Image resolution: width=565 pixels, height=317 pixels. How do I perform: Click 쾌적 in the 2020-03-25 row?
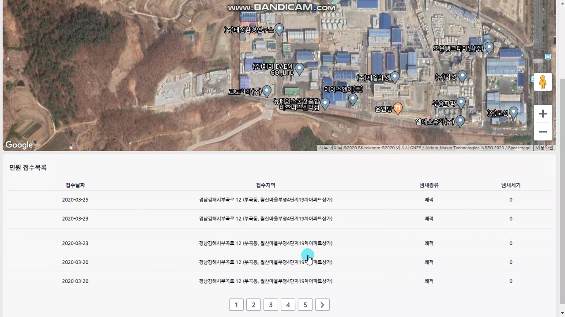coord(429,200)
